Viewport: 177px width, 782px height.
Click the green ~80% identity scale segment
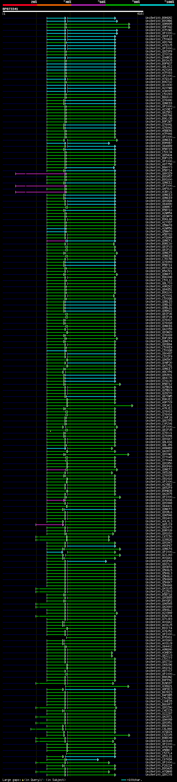tap(123, 5)
